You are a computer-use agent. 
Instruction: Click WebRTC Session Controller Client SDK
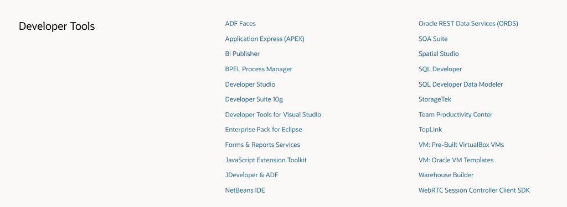[x=474, y=190]
